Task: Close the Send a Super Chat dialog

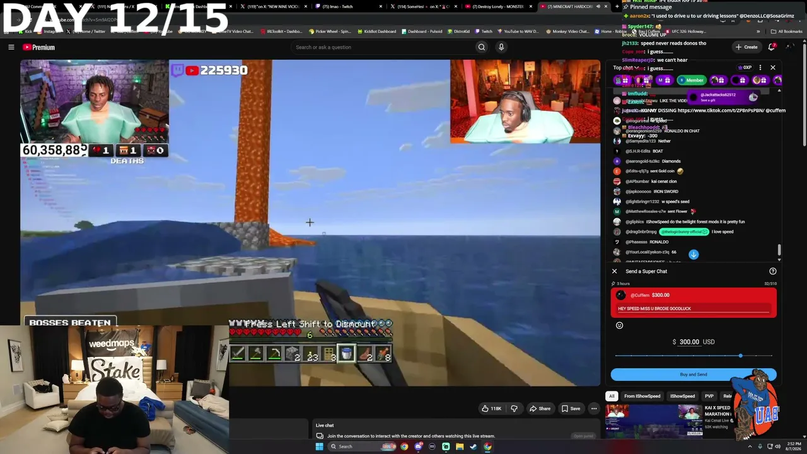Action: (x=615, y=271)
